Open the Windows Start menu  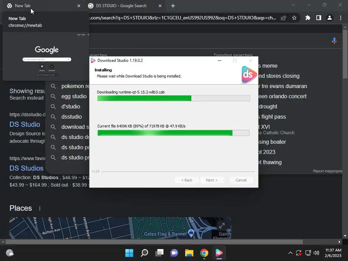pyautogui.click(x=129, y=253)
